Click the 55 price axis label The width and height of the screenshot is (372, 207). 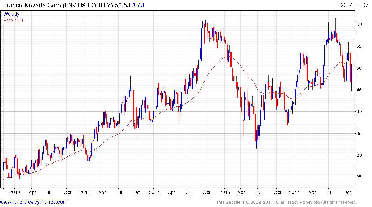359,46
